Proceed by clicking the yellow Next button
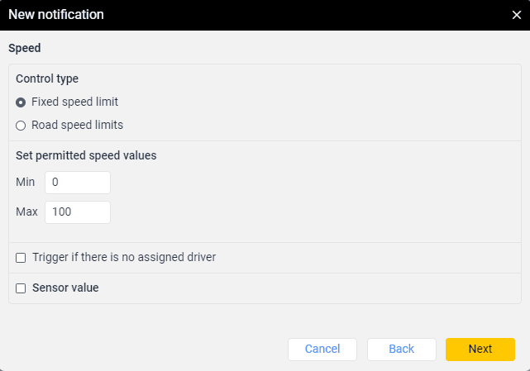Screen dimensions: 530x371 480,350
